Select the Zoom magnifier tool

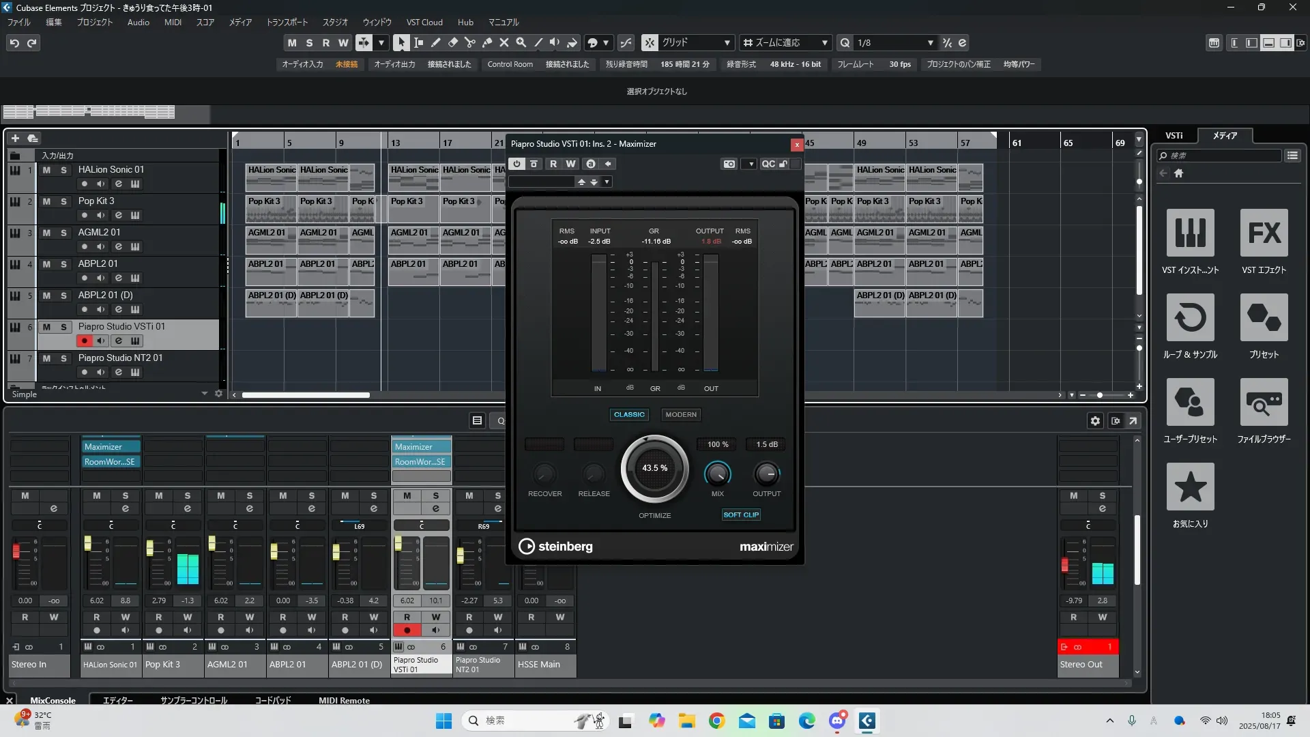click(x=521, y=42)
